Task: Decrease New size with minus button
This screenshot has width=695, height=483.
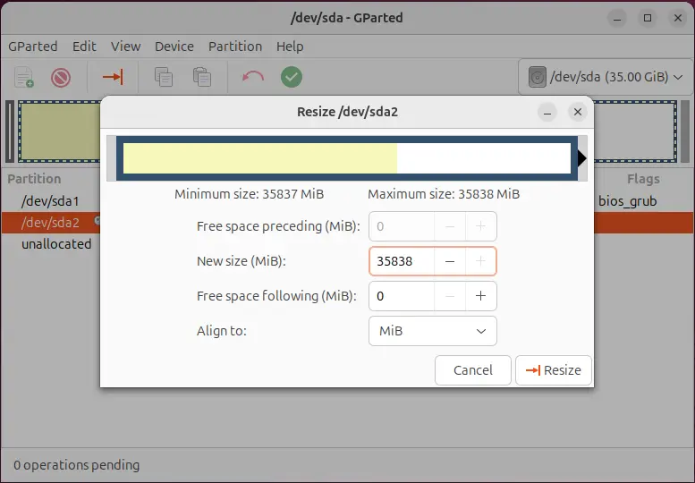Action: 450,261
